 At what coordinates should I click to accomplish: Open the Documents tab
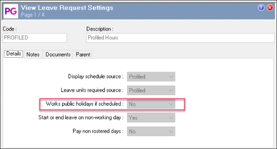58,54
